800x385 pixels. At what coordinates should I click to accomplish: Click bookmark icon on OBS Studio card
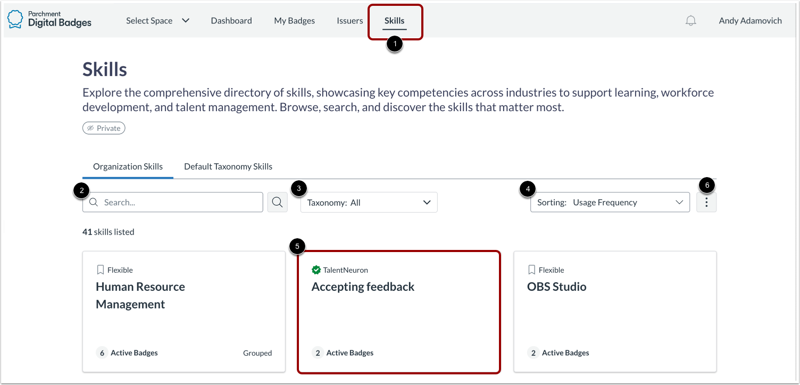pos(532,270)
